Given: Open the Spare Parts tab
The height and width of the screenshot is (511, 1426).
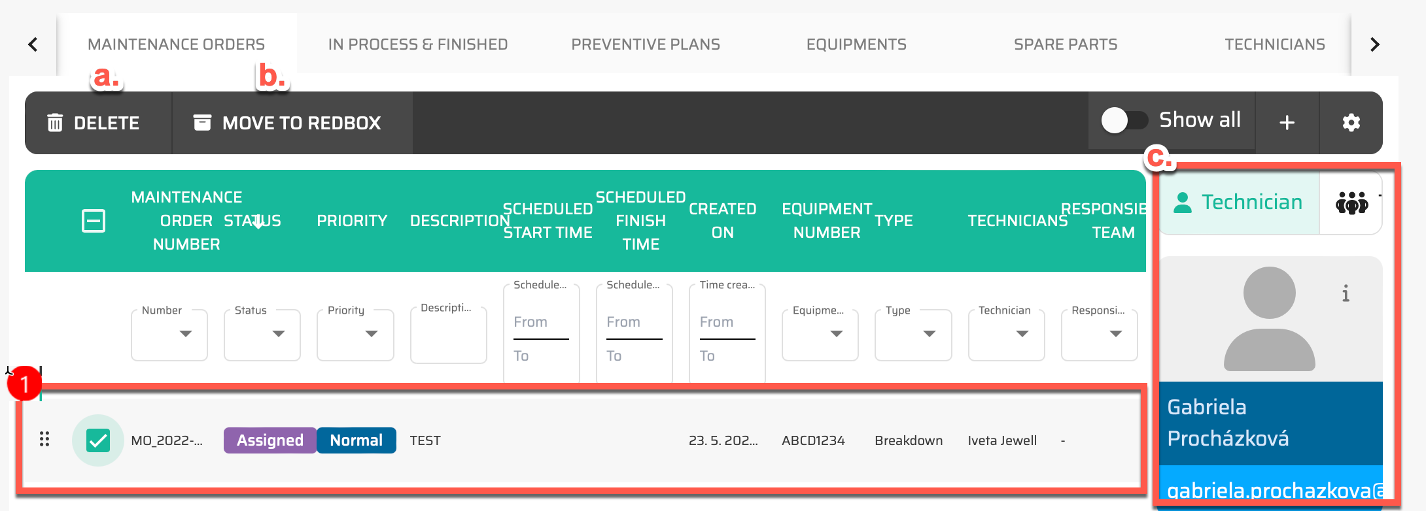Looking at the screenshot, I should click(x=1065, y=44).
